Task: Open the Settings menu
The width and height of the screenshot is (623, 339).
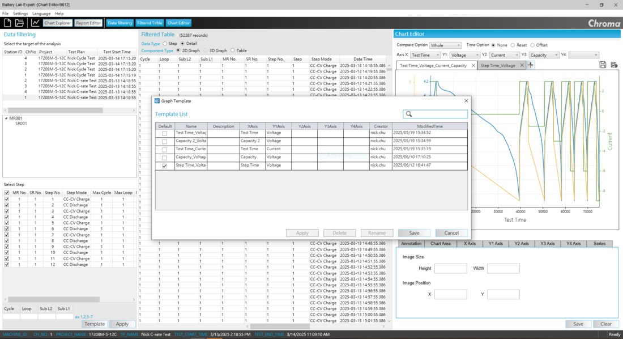Action: (20, 14)
